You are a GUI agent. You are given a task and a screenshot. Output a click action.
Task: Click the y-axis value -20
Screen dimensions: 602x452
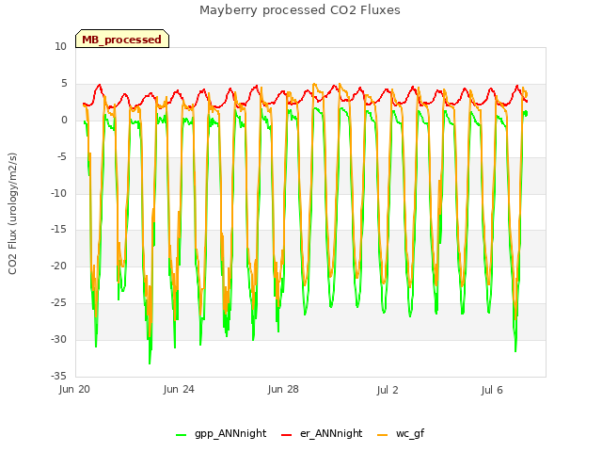[58, 266]
